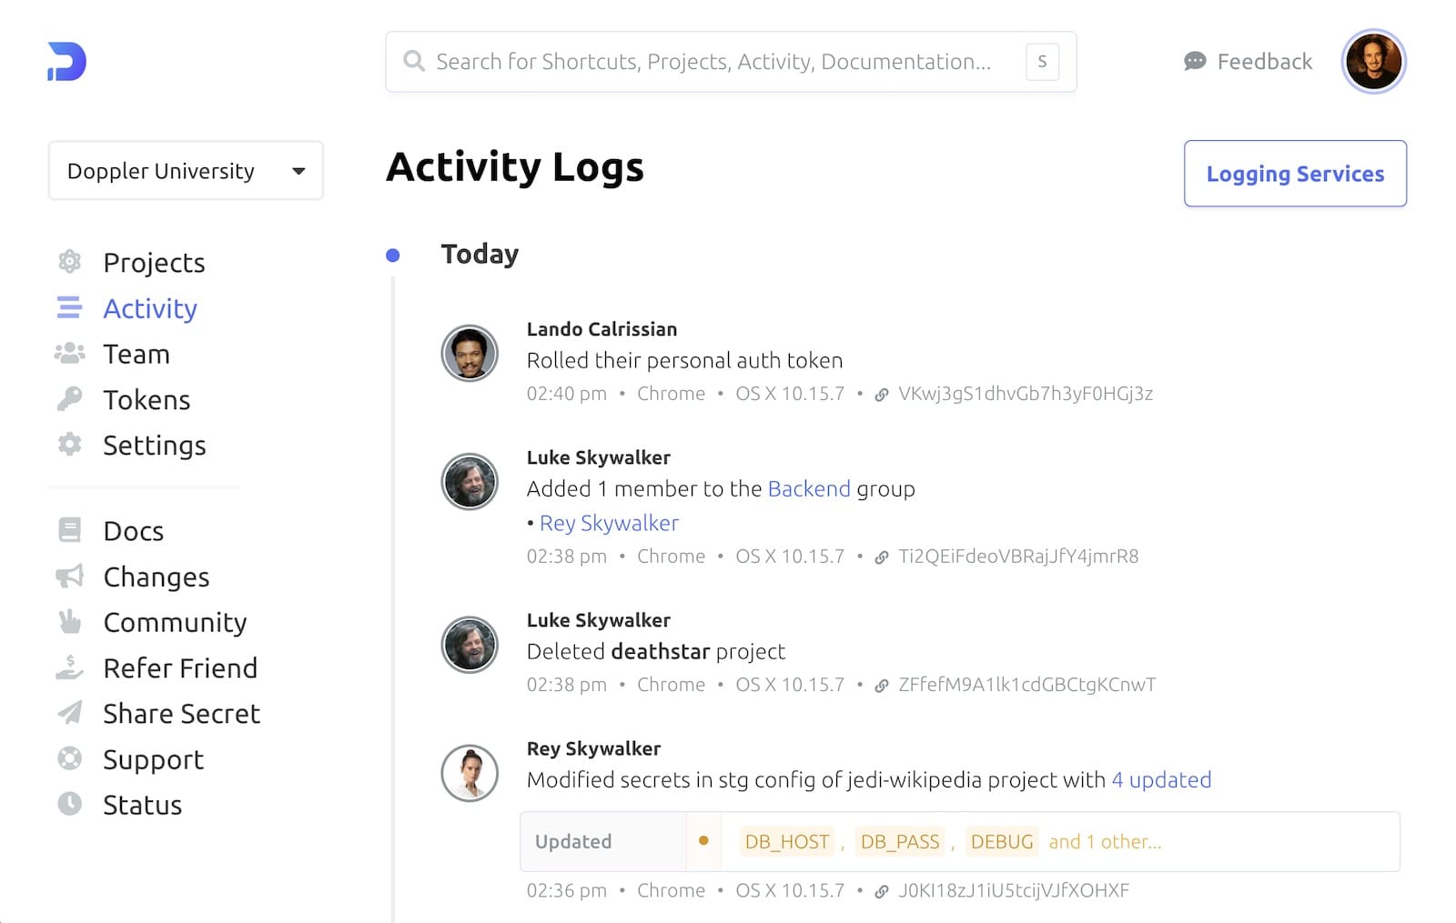Click Rey Skywalker's avatar
The image size is (1456, 923).
pyautogui.click(x=470, y=773)
